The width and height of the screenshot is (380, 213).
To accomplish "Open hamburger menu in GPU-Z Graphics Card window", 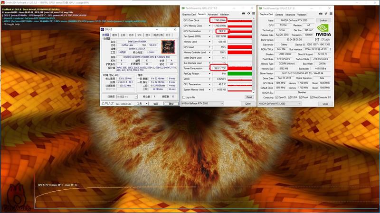I will 331,14.
